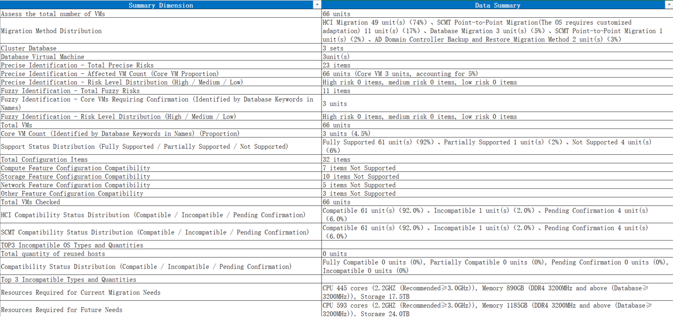Click the '32 items' value cell

[497, 159]
